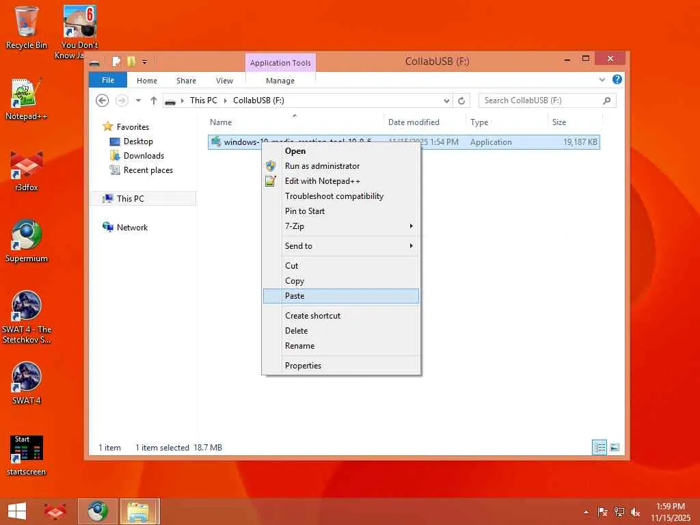This screenshot has height=525, width=700.
Task: Open Explorer Help question mark icon
Action: tap(617, 79)
